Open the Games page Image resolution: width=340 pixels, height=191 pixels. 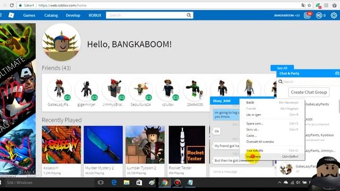tap(29, 15)
